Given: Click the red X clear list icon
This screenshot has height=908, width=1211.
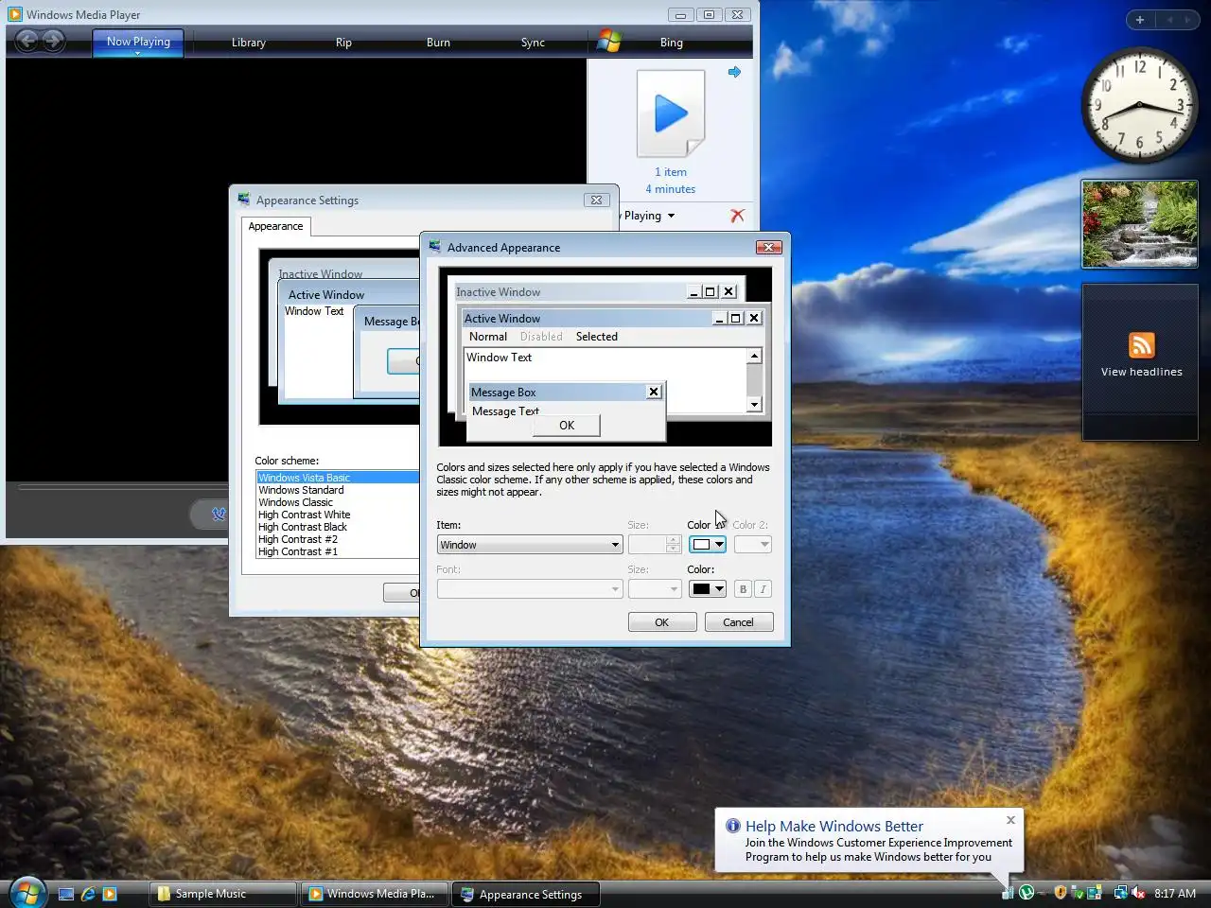Looking at the screenshot, I should coord(737,216).
